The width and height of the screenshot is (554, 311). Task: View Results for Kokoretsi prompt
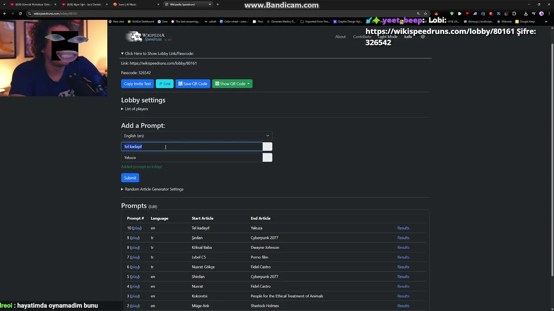tap(403, 296)
